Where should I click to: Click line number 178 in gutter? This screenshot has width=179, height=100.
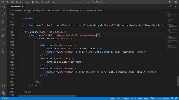pos(12,25)
